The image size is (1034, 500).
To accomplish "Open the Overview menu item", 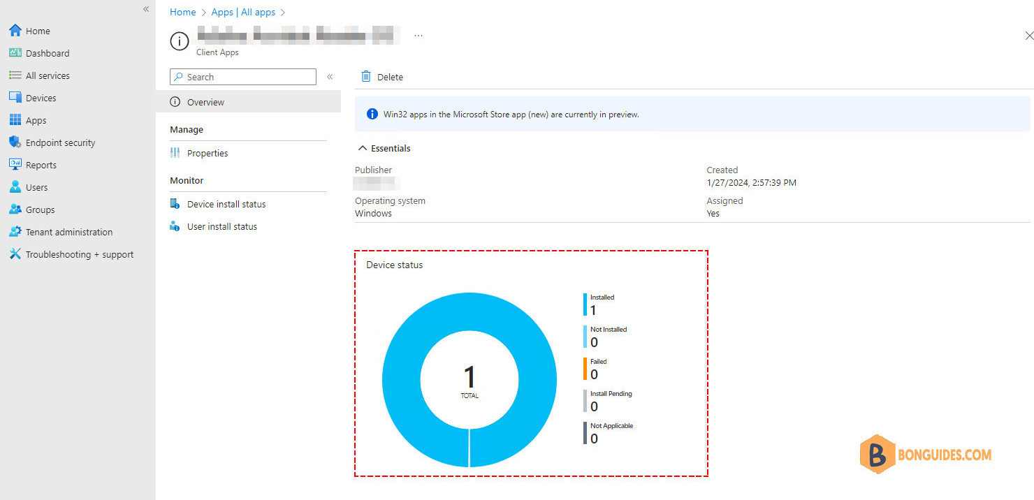I will point(248,102).
